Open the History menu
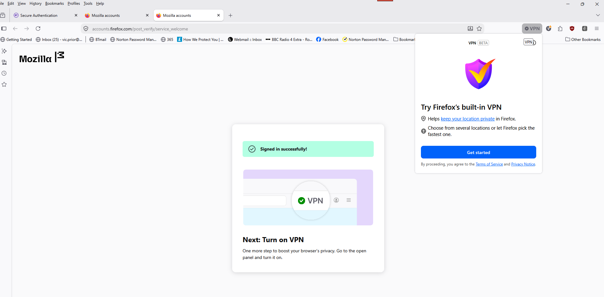This screenshot has height=297, width=604. (35, 3)
